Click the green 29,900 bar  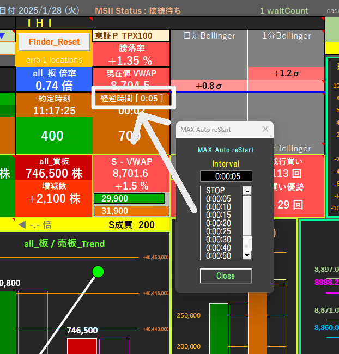coord(129,198)
